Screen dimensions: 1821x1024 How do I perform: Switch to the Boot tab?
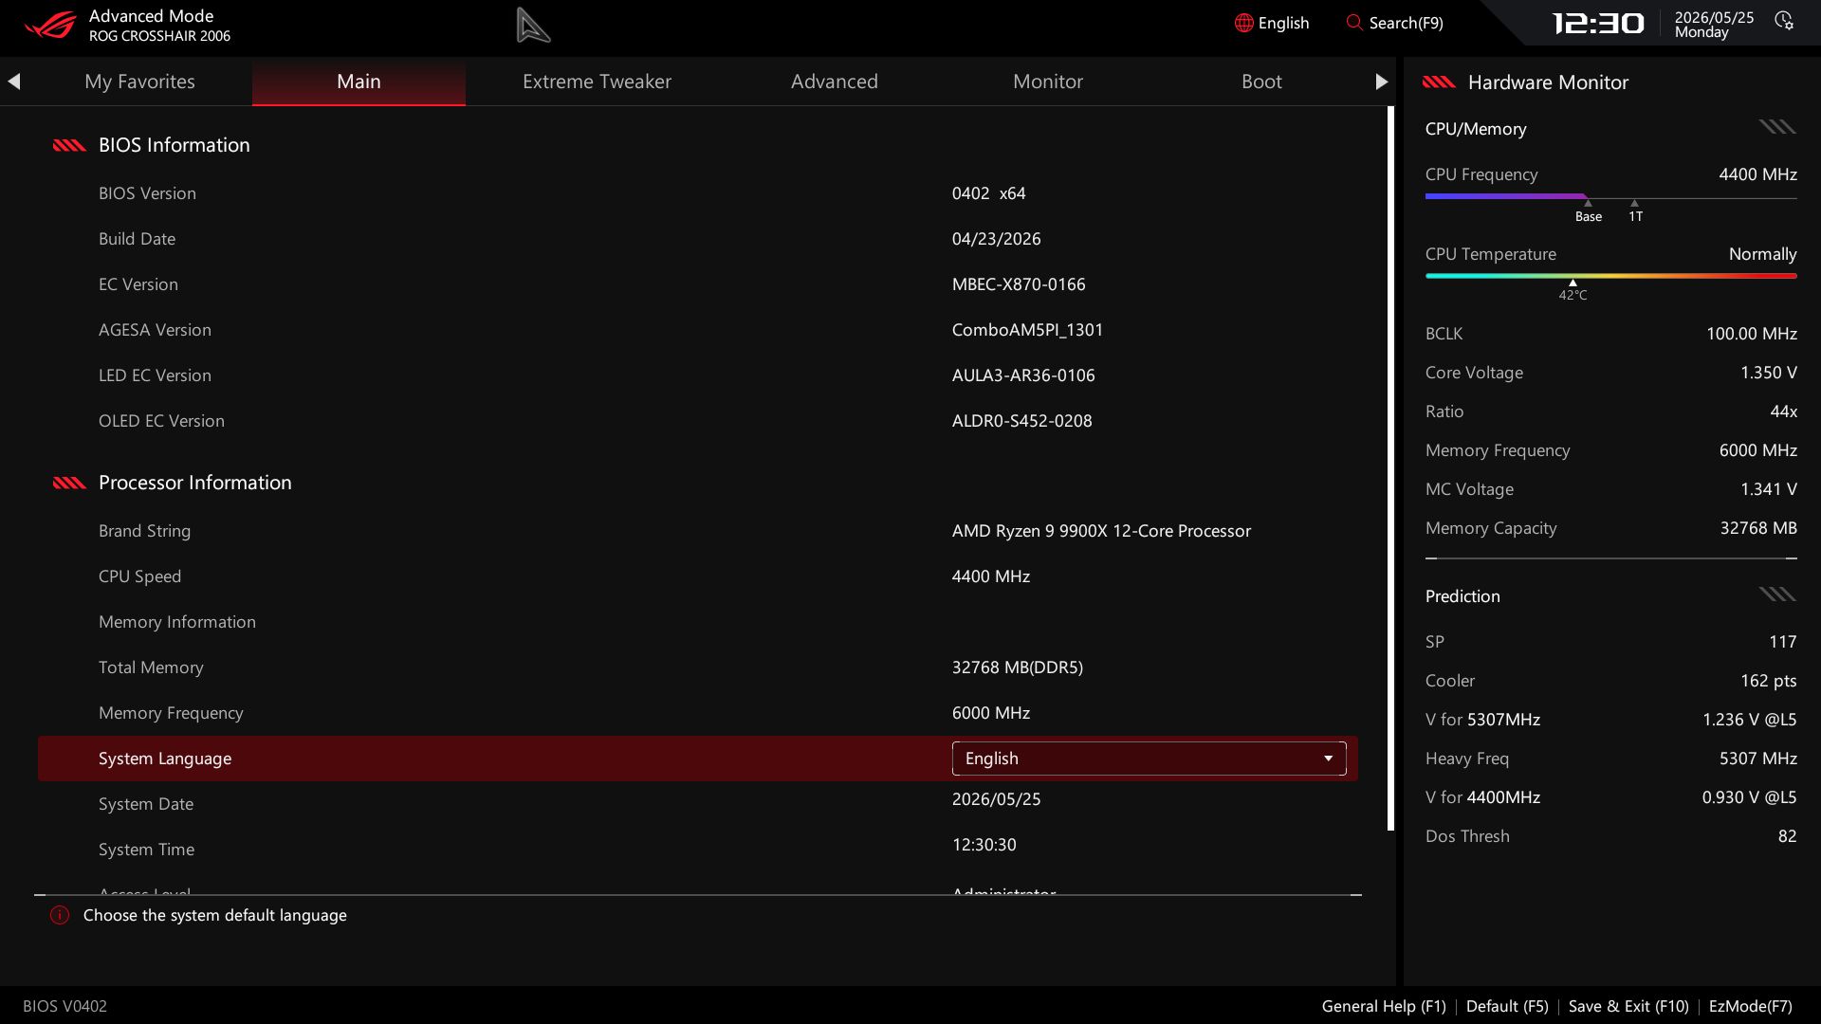tap(1261, 82)
